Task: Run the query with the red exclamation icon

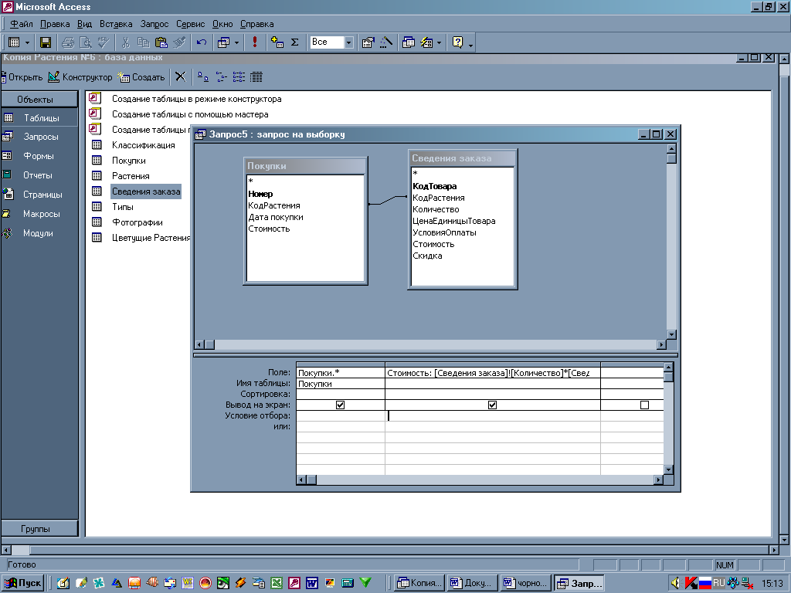Action: tap(255, 42)
